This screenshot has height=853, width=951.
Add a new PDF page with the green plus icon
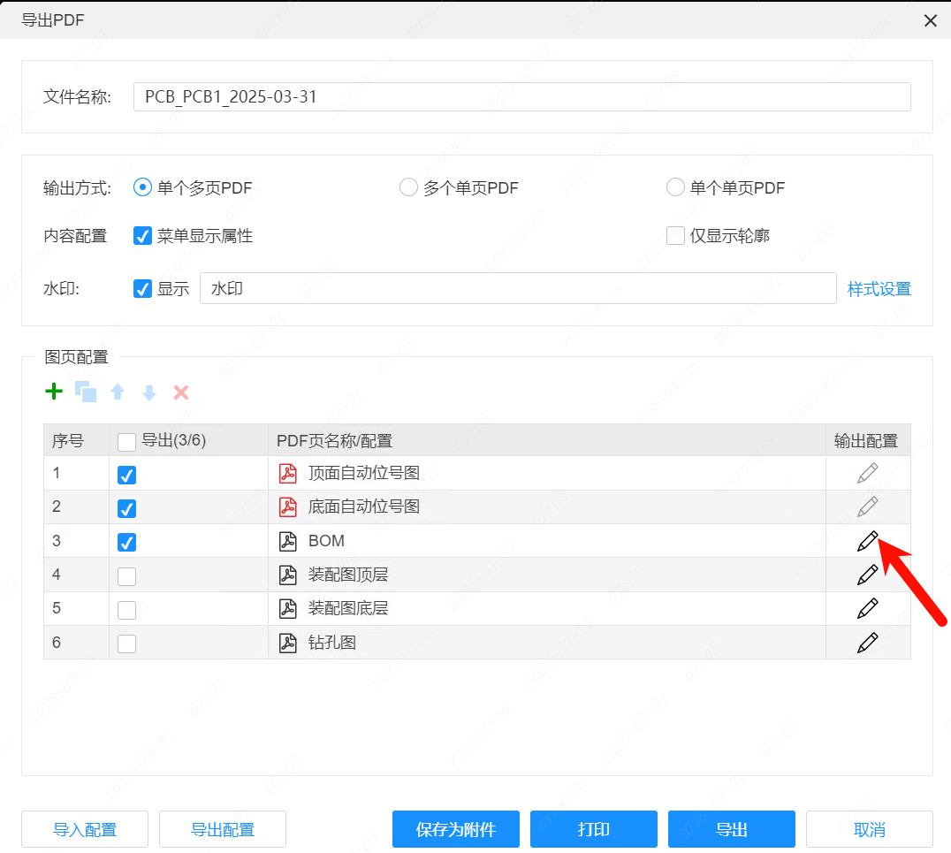53,392
